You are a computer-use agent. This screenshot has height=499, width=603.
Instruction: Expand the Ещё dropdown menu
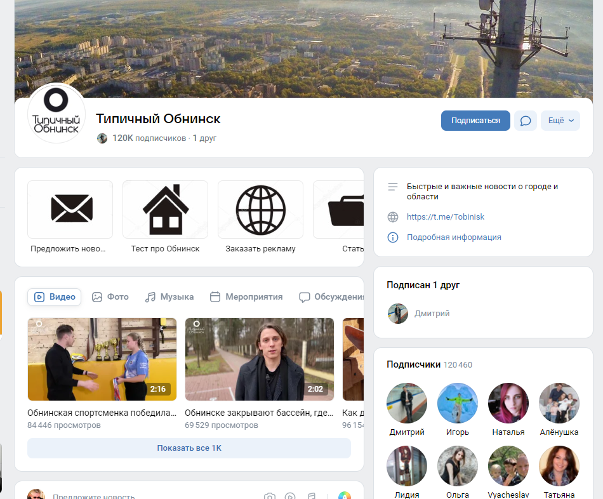coord(560,121)
